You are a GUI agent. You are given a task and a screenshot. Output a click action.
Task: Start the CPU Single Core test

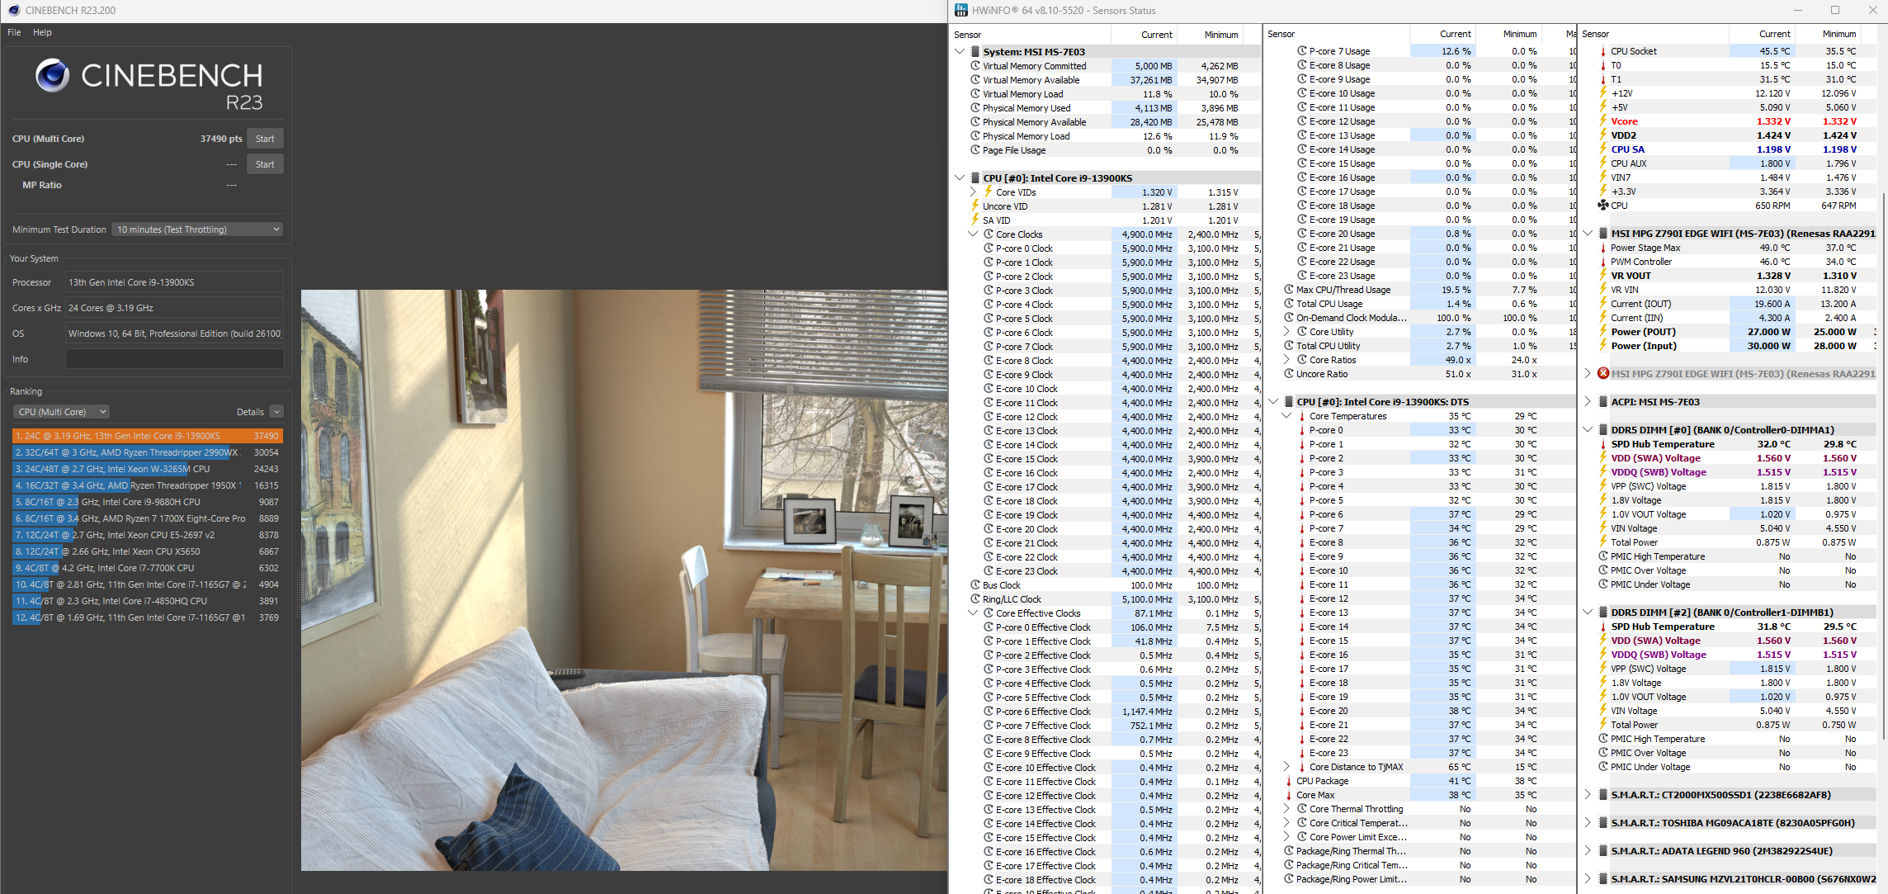(x=265, y=164)
